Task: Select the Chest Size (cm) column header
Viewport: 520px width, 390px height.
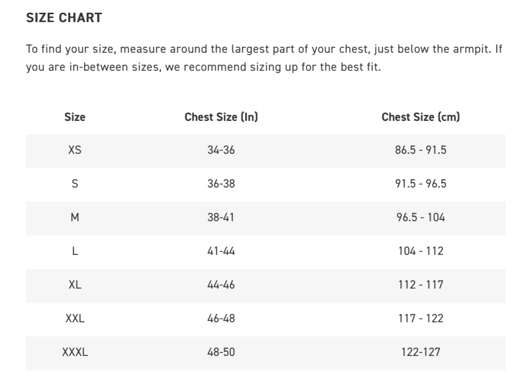Action: 420,117
